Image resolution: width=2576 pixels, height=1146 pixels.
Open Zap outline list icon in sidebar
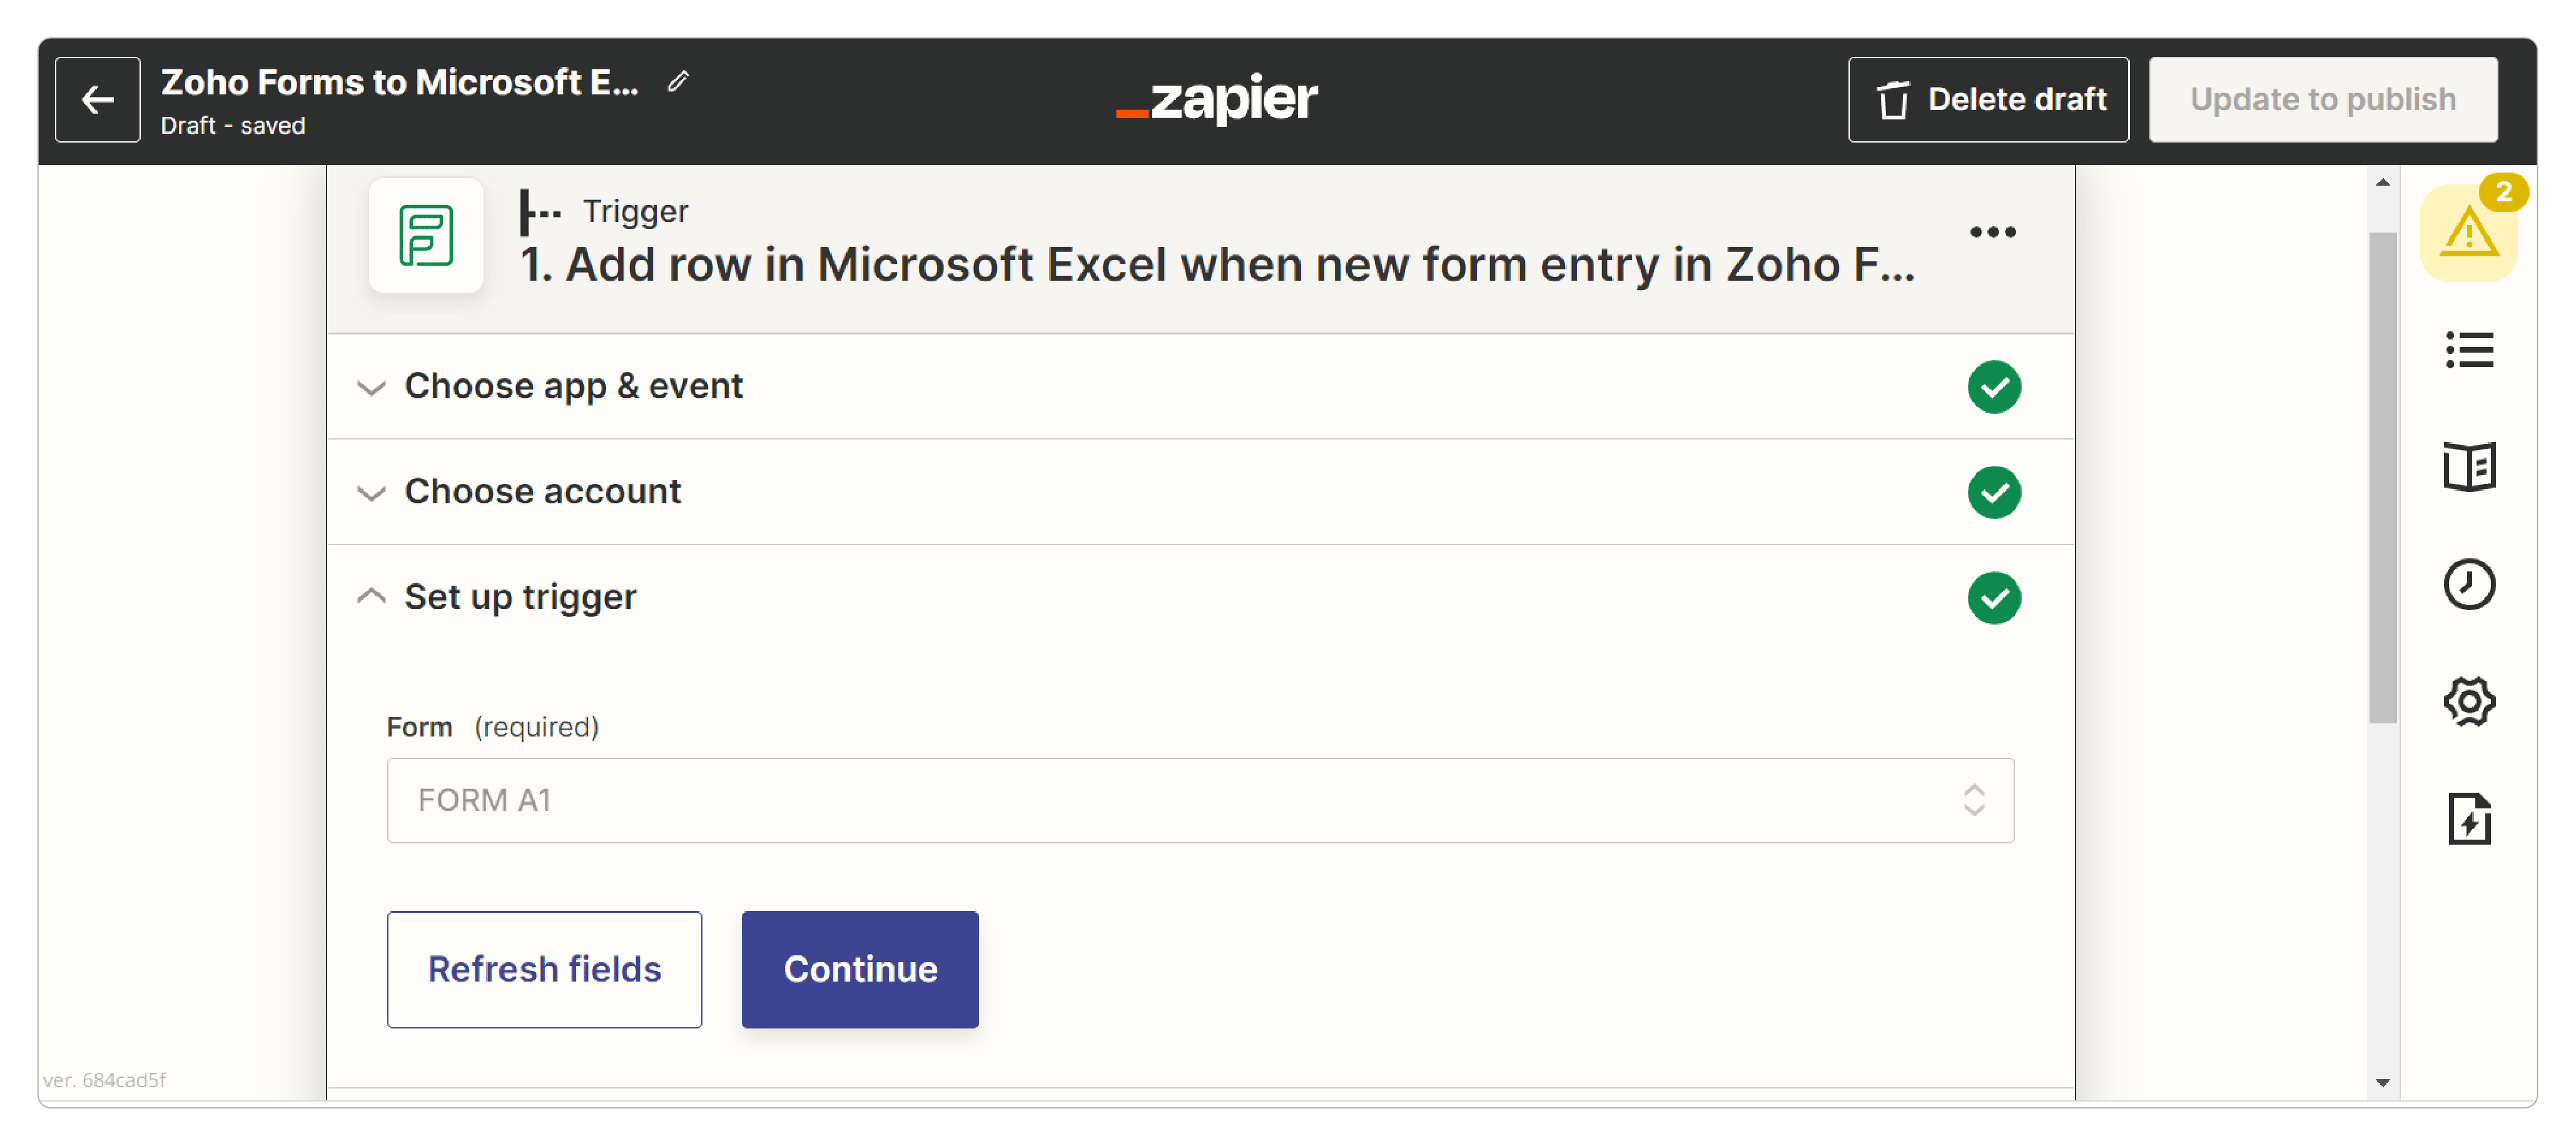point(2468,349)
